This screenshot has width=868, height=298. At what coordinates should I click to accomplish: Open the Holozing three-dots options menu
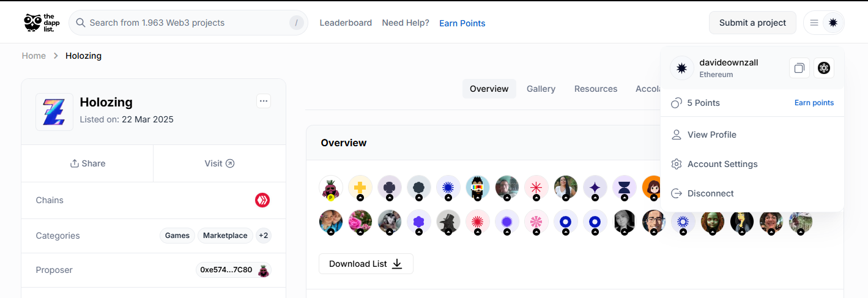point(264,101)
